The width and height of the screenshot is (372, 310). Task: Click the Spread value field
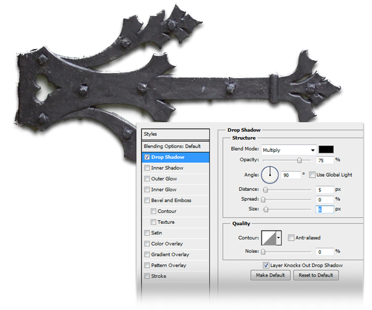click(x=325, y=200)
